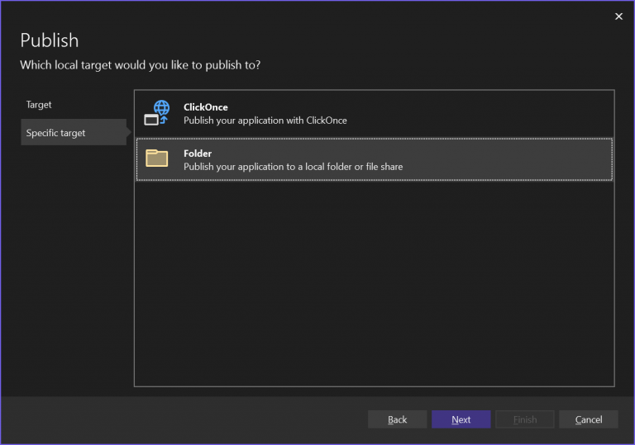The height and width of the screenshot is (445, 635).
Task: Click the yellow Folder icon
Action: (x=157, y=159)
